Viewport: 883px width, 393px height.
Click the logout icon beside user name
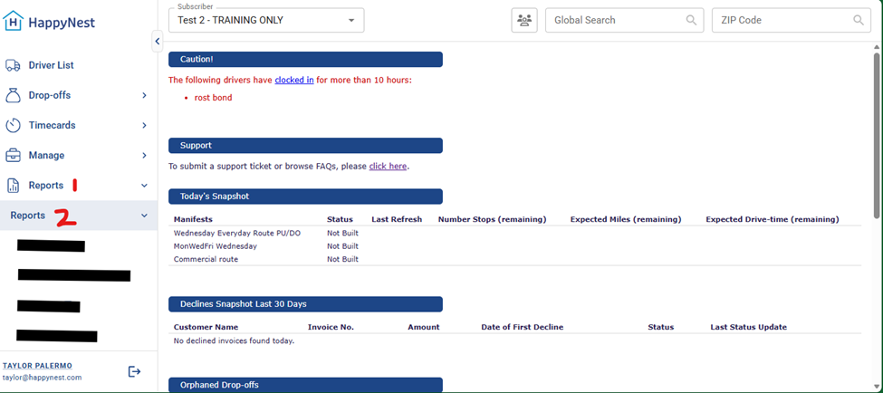[135, 371]
